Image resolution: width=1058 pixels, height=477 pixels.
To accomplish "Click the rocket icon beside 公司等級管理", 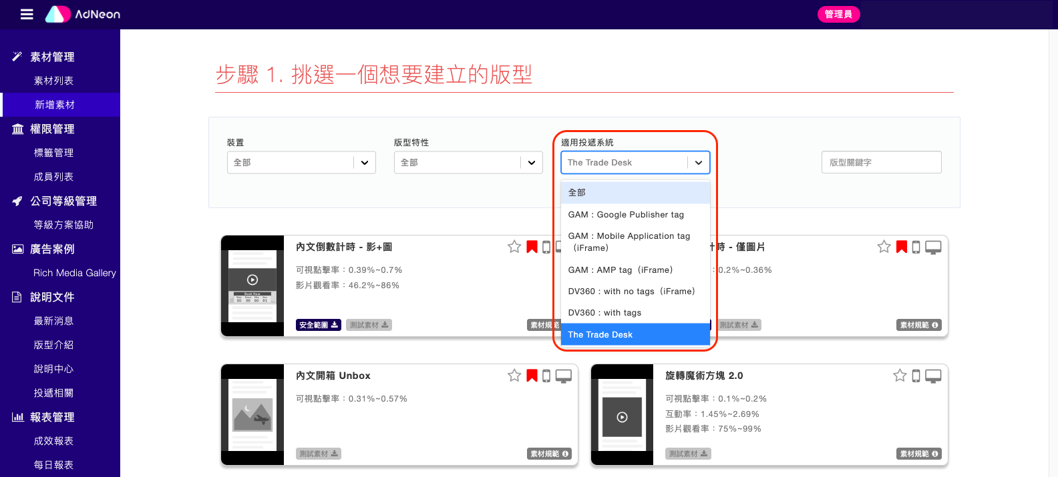I will [x=17, y=201].
